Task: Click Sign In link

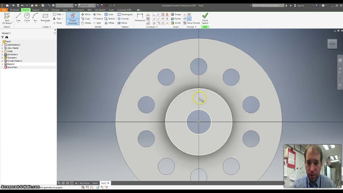Action: [x=300, y=5]
